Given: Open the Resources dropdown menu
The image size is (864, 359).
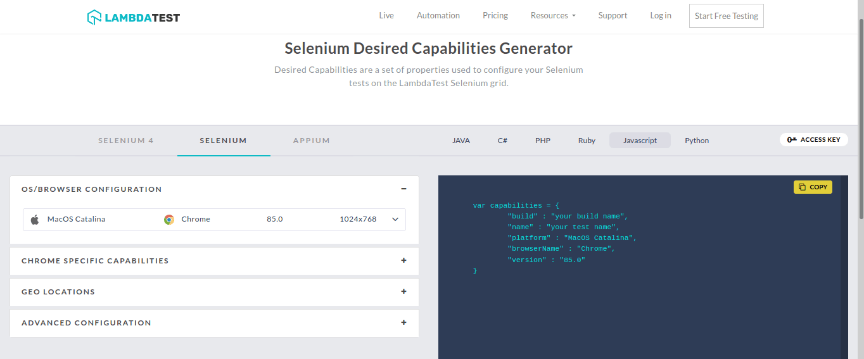Looking at the screenshot, I should [553, 16].
